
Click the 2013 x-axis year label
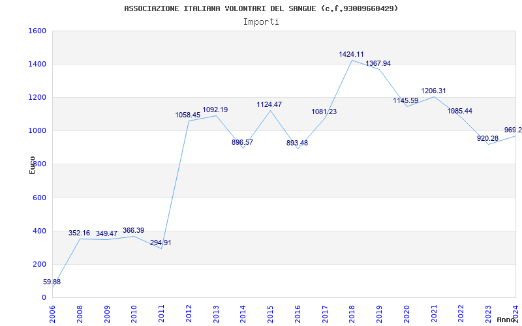pyautogui.click(x=216, y=314)
